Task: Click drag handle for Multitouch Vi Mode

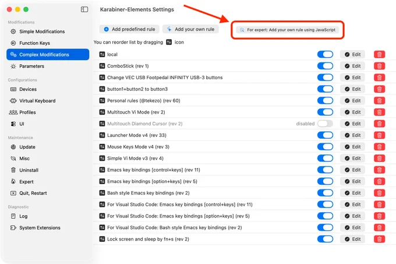Action: tap(102, 112)
